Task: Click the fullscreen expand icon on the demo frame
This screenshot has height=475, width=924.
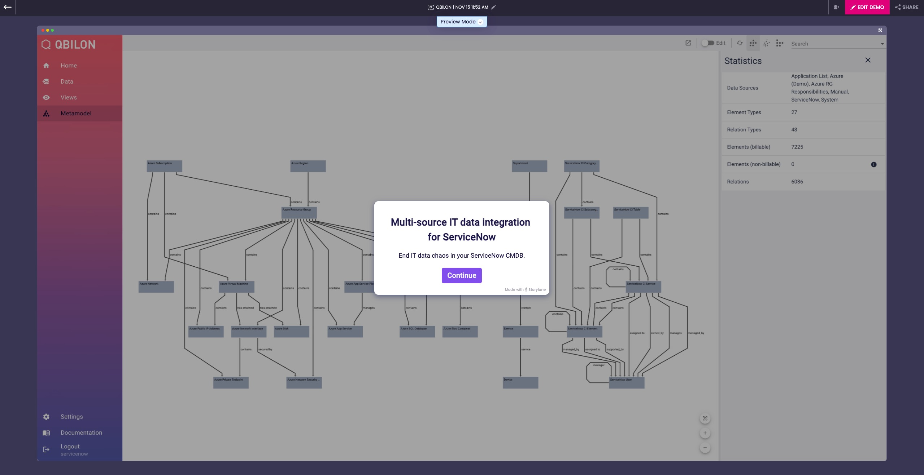Action: point(880,30)
